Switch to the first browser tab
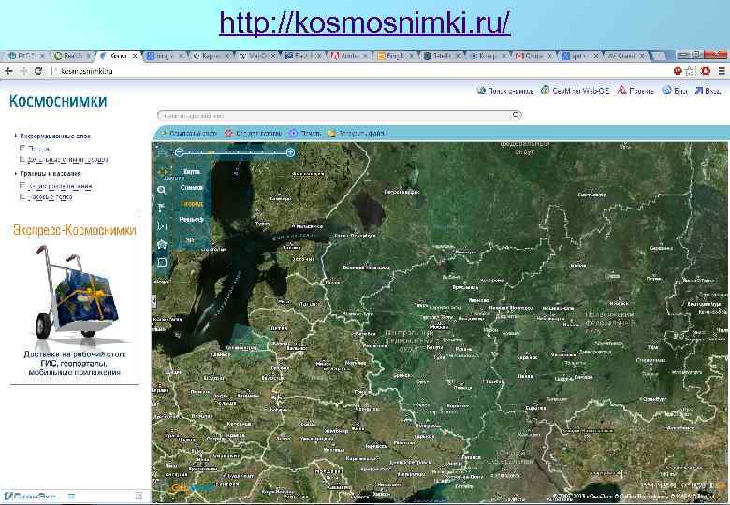This screenshot has width=730, height=505. [24, 56]
